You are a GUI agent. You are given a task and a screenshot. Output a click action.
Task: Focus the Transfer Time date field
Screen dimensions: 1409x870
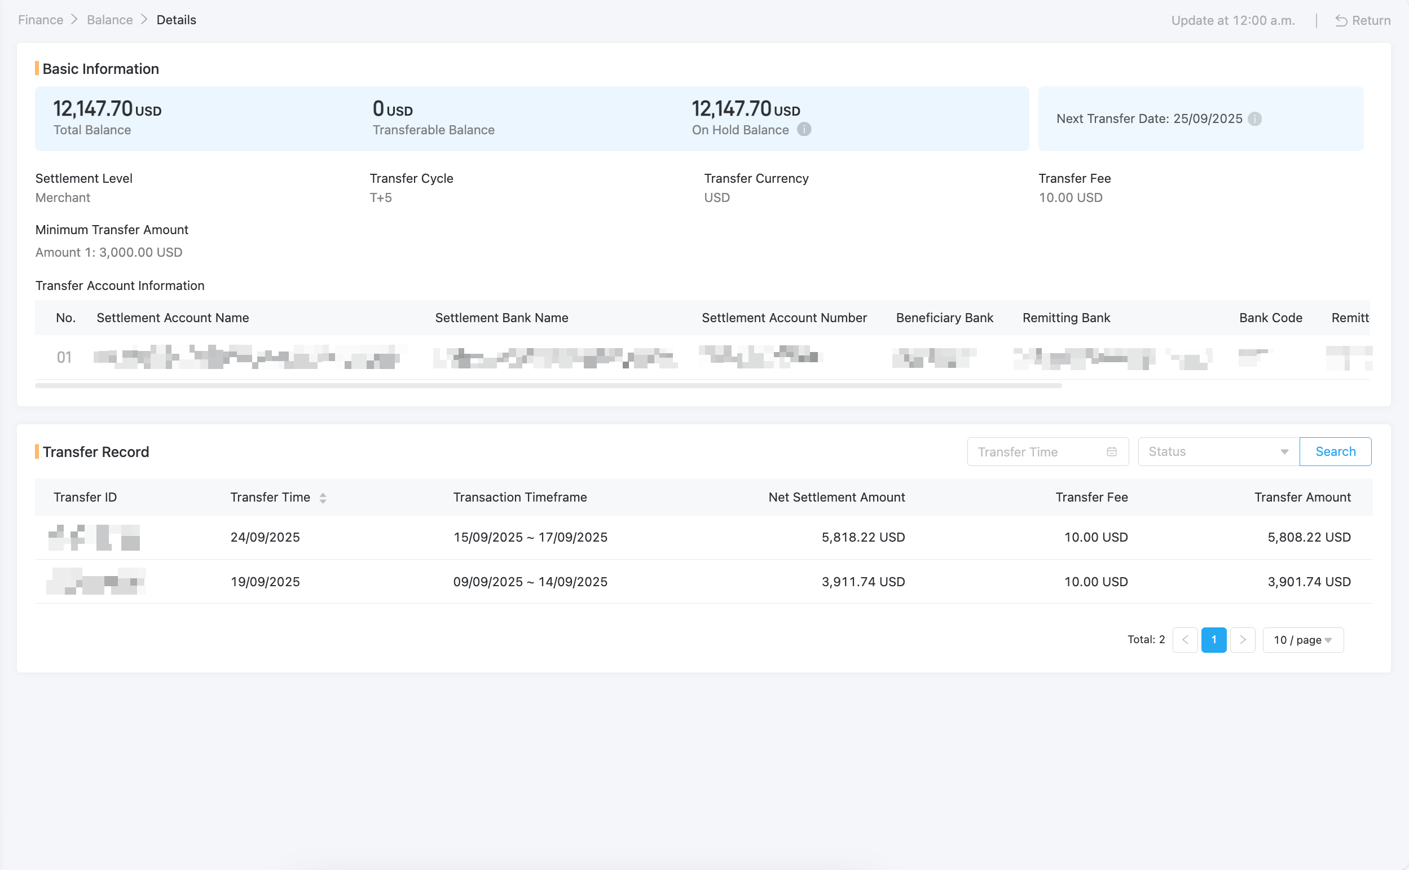tap(1035, 452)
